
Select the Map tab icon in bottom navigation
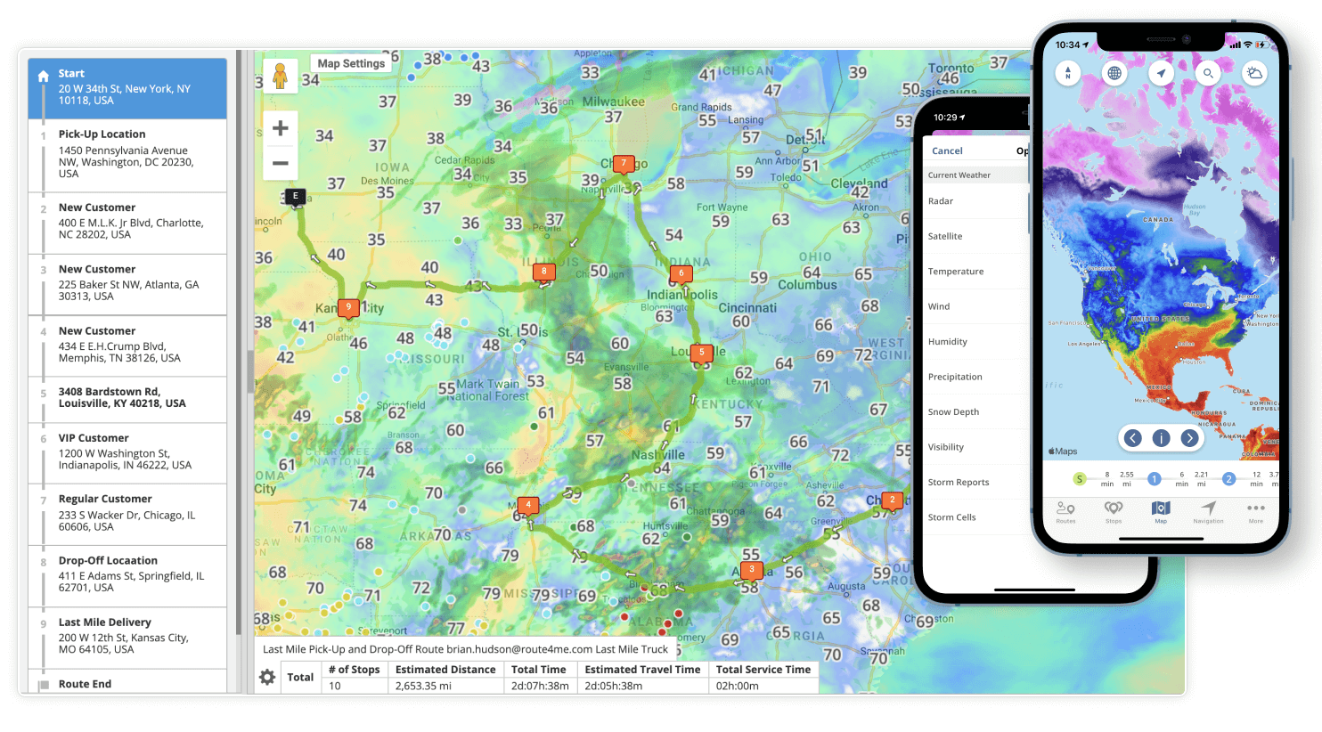(x=1162, y=509)
